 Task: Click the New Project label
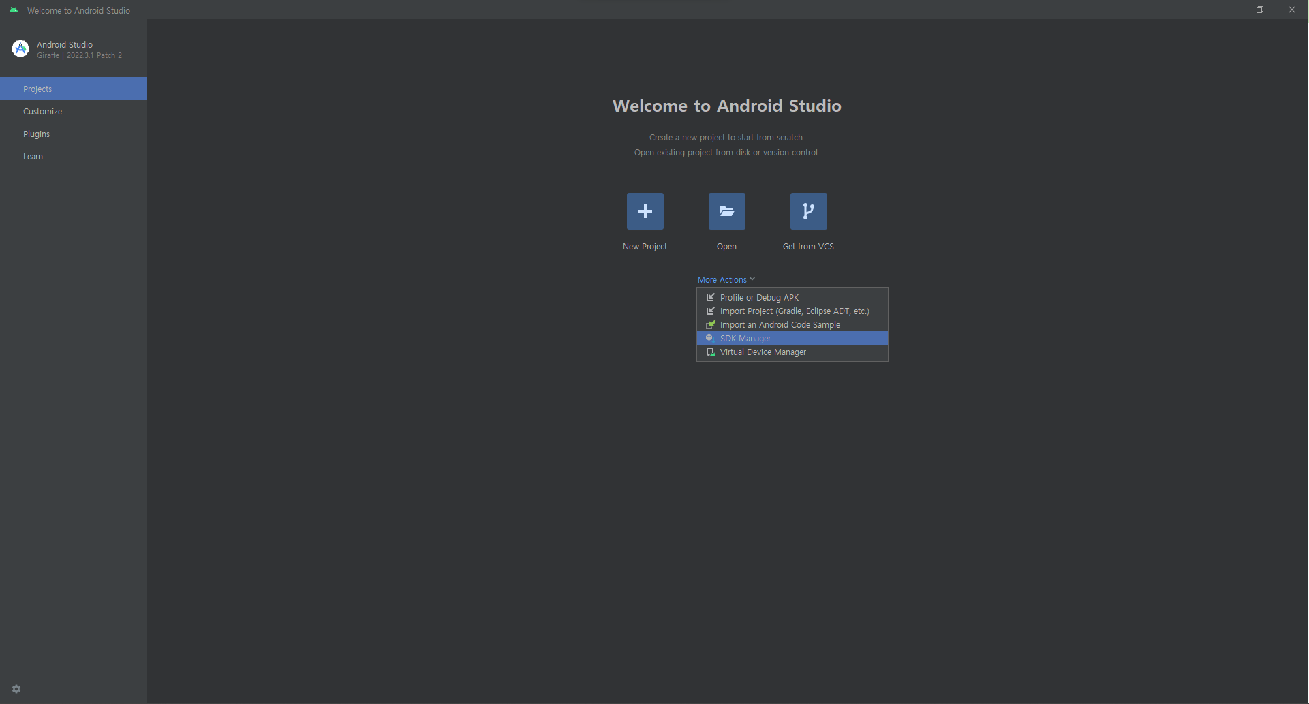click(x=645, y=247)
